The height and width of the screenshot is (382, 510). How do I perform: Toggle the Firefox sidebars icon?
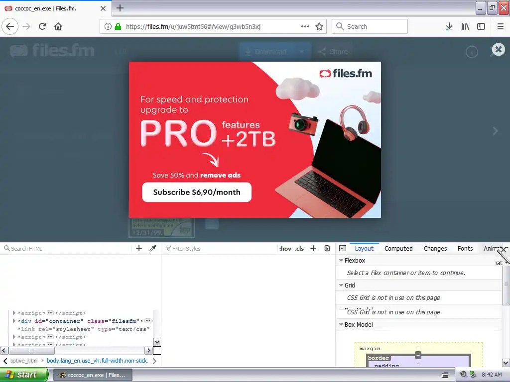coord(481,26)
